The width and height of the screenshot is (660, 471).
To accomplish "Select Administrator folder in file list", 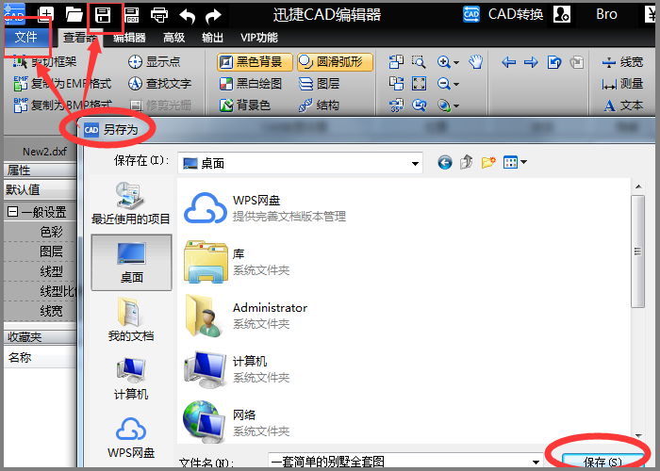I will (x=245, y=316).
